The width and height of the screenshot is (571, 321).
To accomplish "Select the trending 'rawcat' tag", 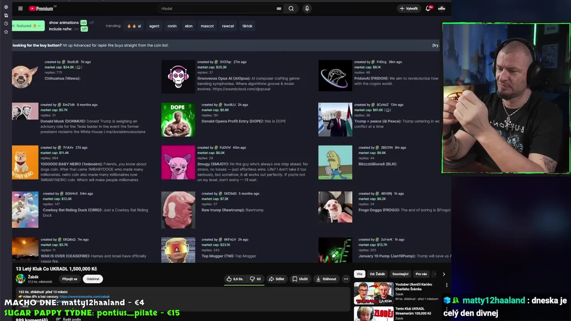I will 228,26.
